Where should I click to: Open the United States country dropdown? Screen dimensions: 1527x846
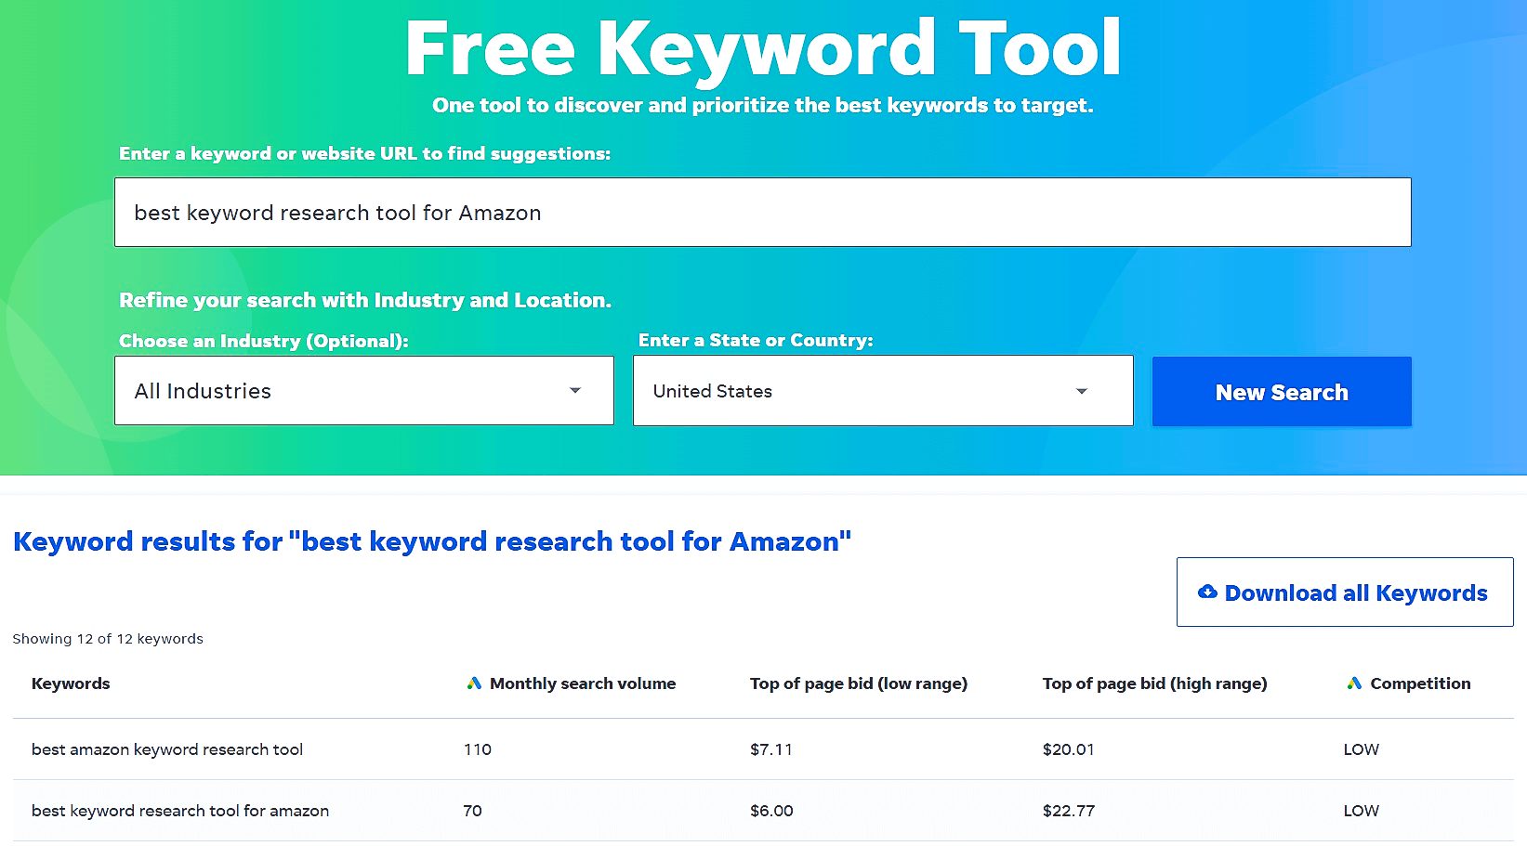[x=883, y=391]
